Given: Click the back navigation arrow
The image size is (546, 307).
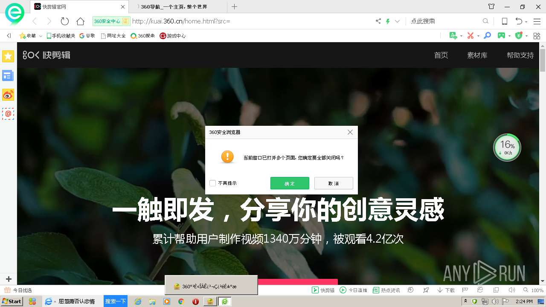Looking at the screenshot, I should tap(35, 21).
